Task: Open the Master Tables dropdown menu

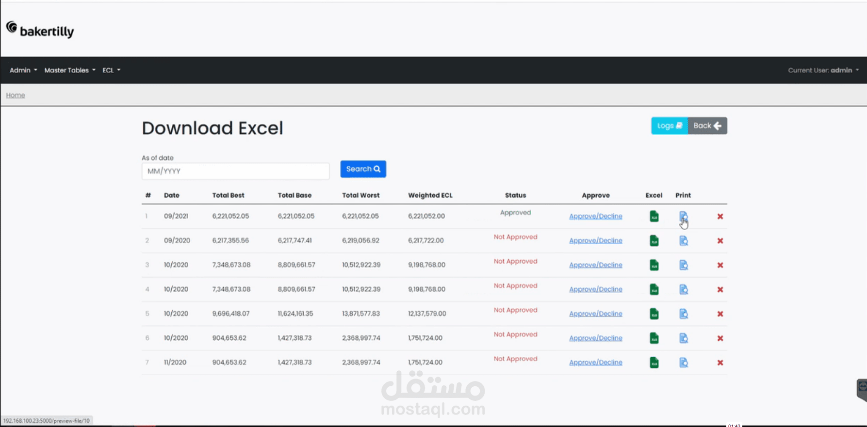Action: [x=70, y=70]
